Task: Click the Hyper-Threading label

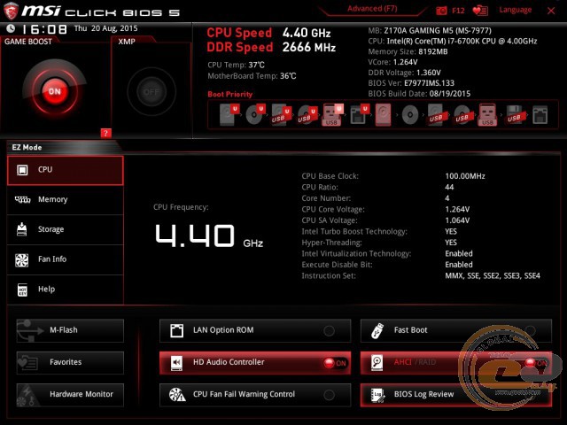Action: click(x=331, y=243)
